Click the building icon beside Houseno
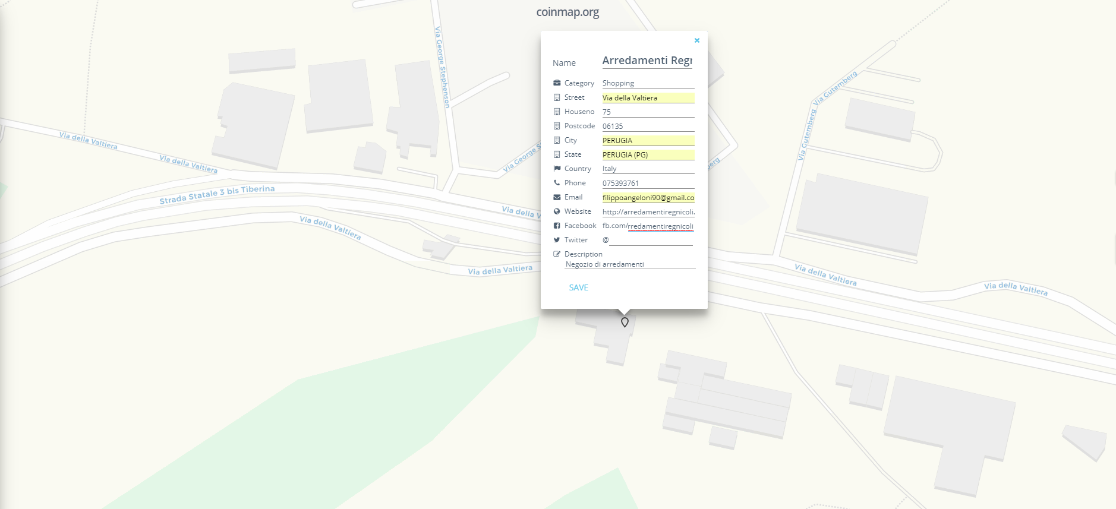Screen dimensions: 1116x509 [557, 112]
